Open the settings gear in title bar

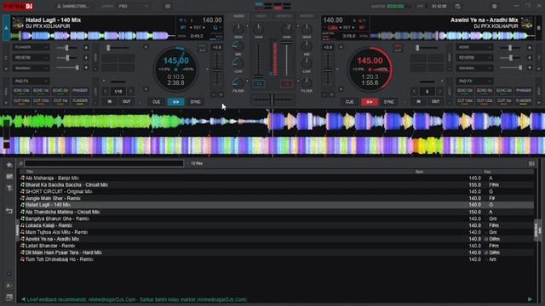click(x=494, y=6)
